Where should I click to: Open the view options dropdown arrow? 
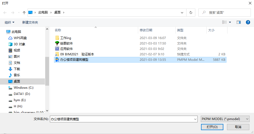230,22
